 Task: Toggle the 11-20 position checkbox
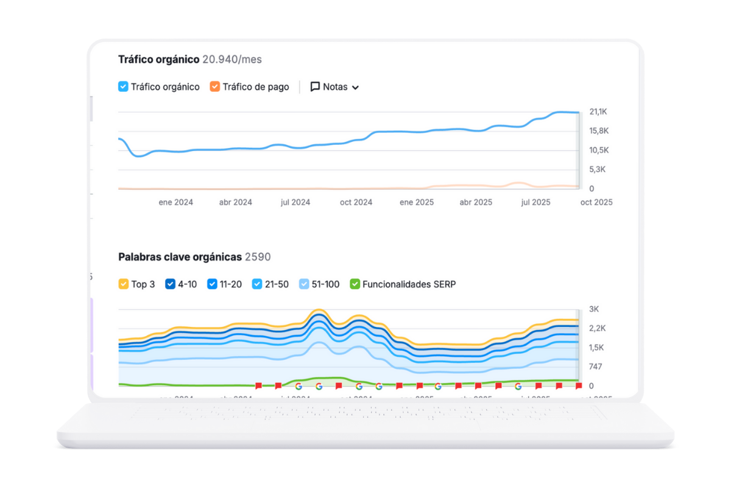tap(212, 284)
